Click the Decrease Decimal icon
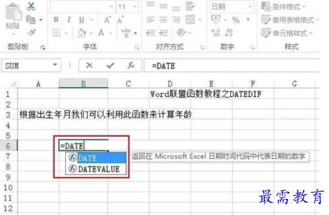Viewport: 329px width, 215px height. coord(229,33)
